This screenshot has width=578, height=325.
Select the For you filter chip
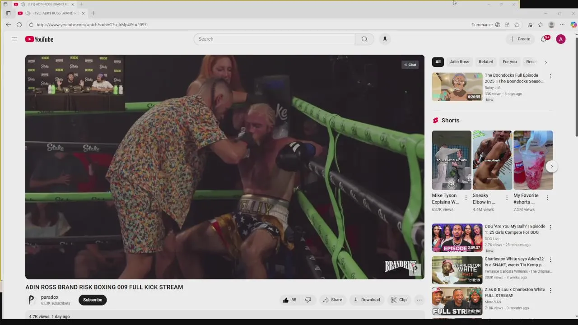[x=510, y=62]
